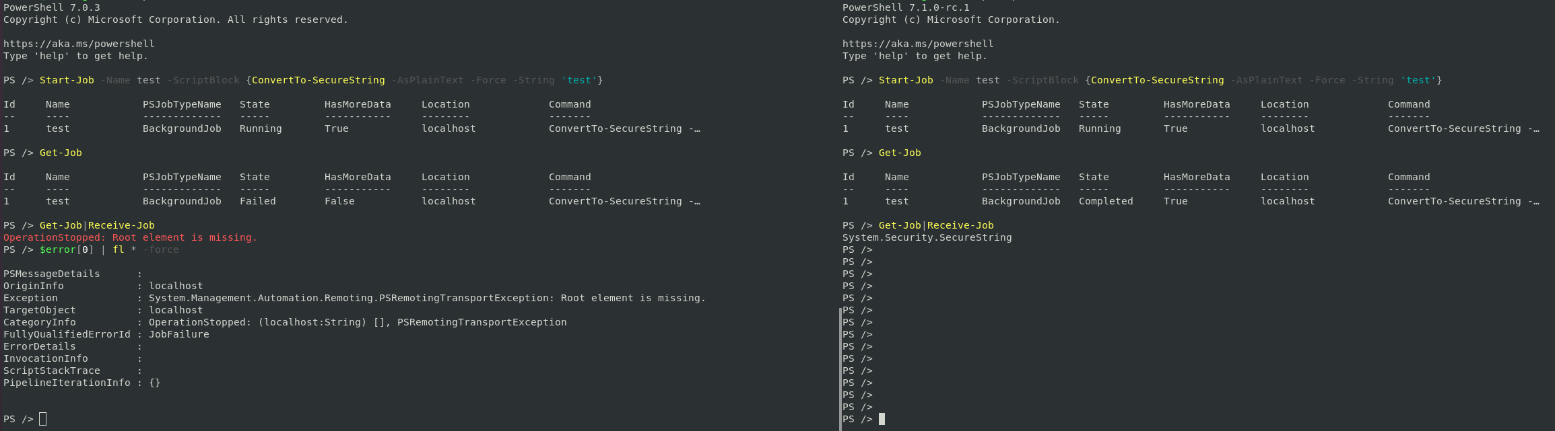Click the 'BackgroundJob' type in the Failed job row
This screenshot has height=431, width=1555.
point(182,201)
